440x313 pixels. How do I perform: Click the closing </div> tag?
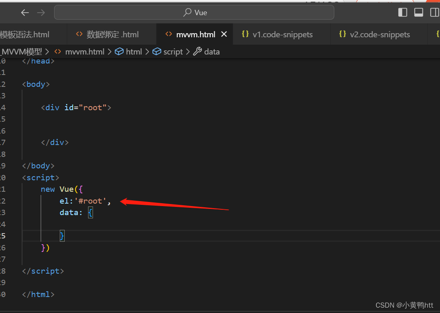pyautogui.click(x=55, y=142)
